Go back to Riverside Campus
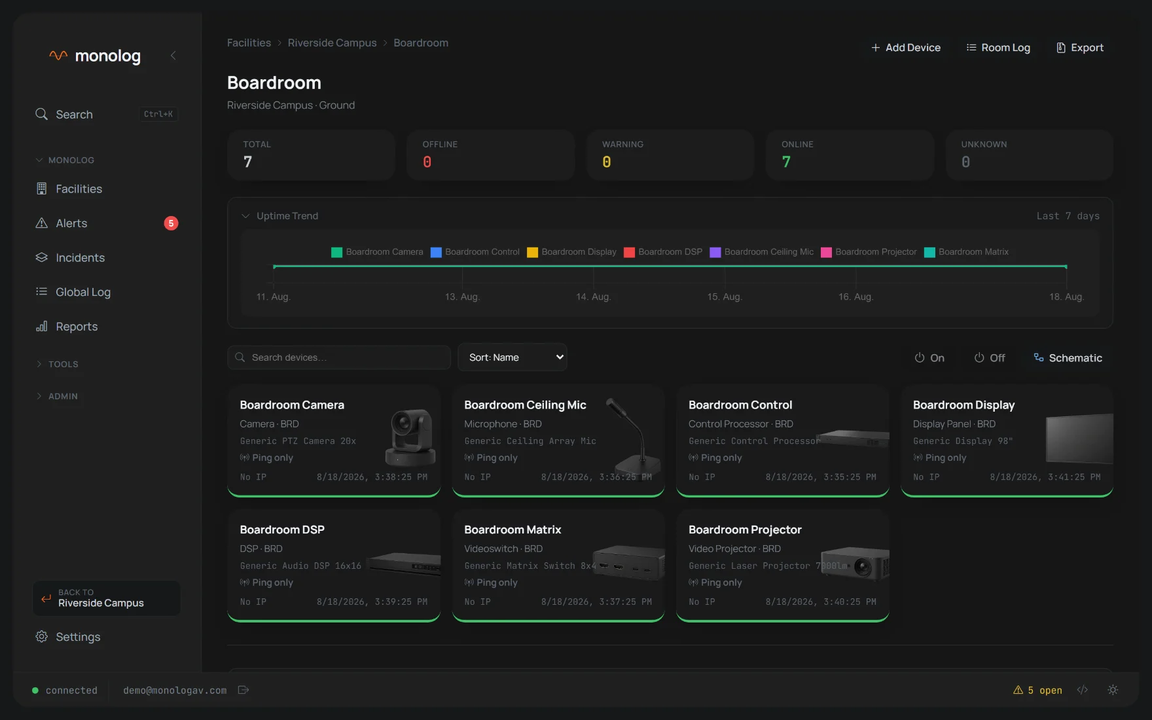Screen dimensions: 1152x720 point(107,598)
